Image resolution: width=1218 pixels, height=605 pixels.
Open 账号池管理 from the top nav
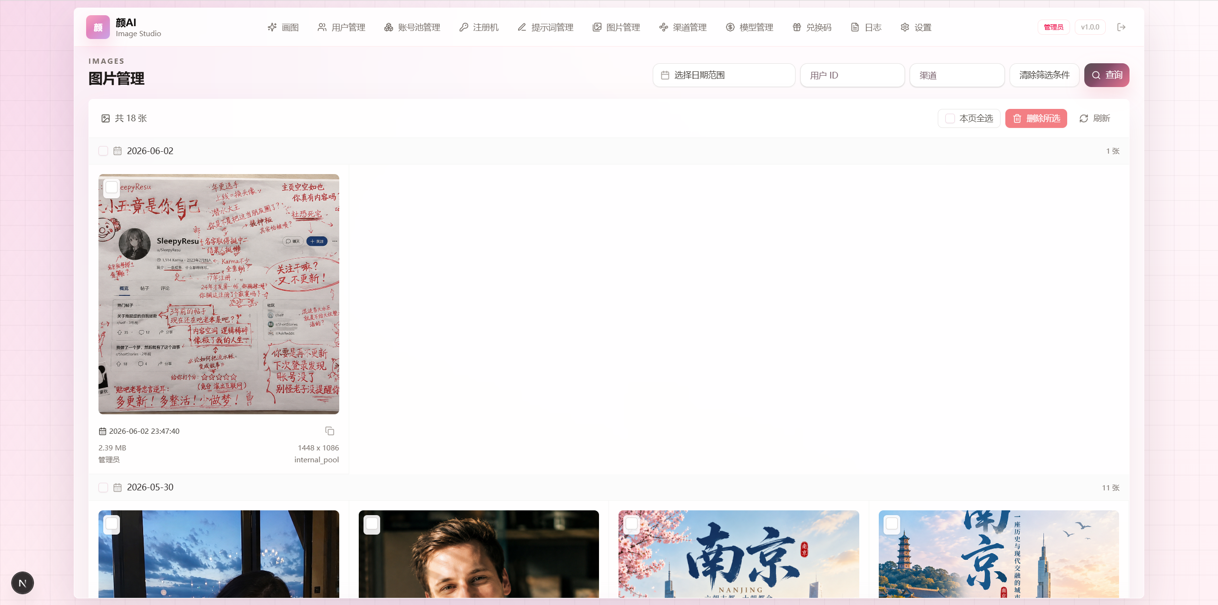[x=412, y=27]
